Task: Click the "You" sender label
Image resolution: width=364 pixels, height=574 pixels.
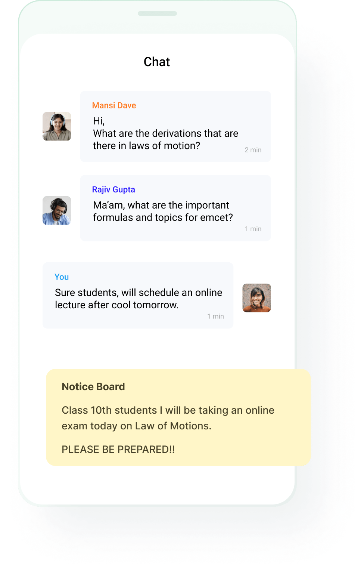Action: coord(62,277)
